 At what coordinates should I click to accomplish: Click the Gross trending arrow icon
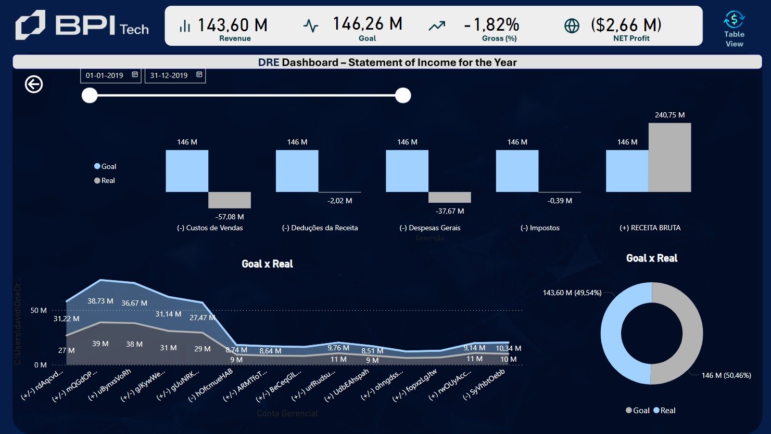(x=437, y=26)
